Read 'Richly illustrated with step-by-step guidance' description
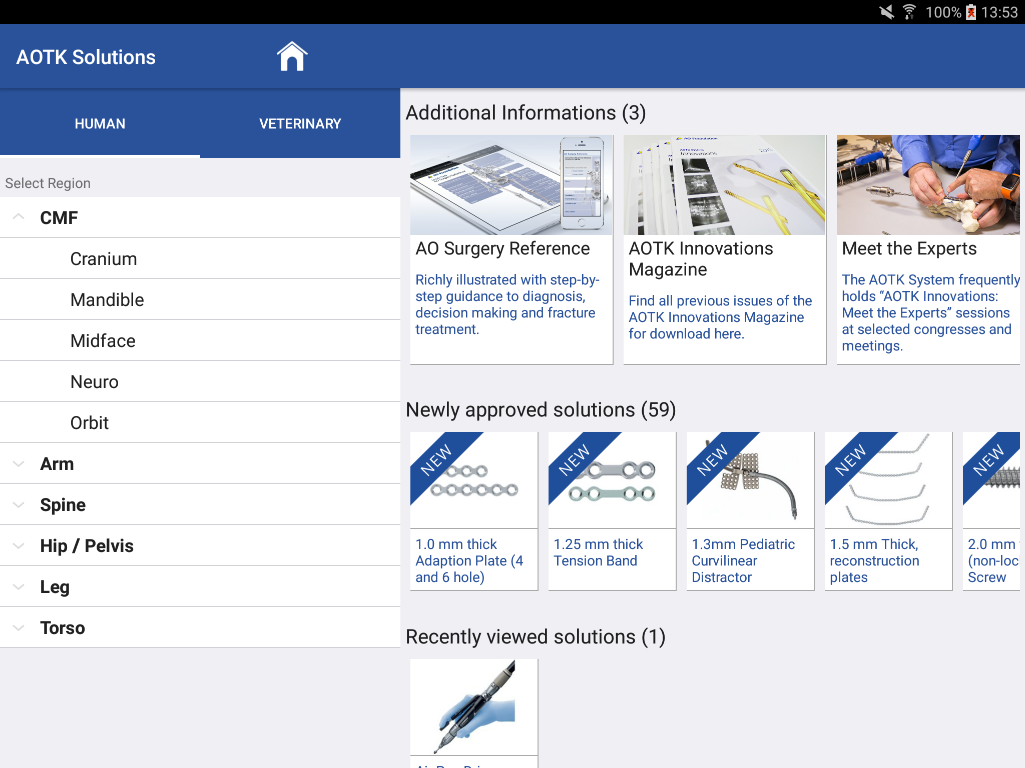Screen dimensions: 1025x768 pyautogui.click(x=507, y=304)
